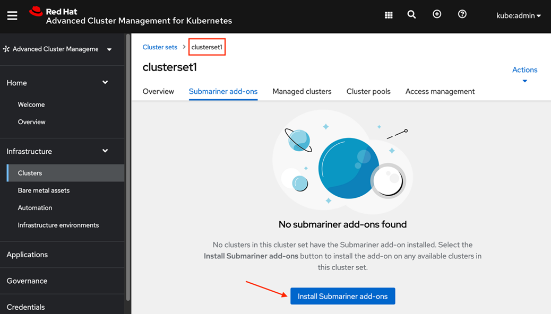Image resolution: width=551 pixels, height=314 pixels.
Task: Select Clusters in the sidebar
Action: coord(65,173)
